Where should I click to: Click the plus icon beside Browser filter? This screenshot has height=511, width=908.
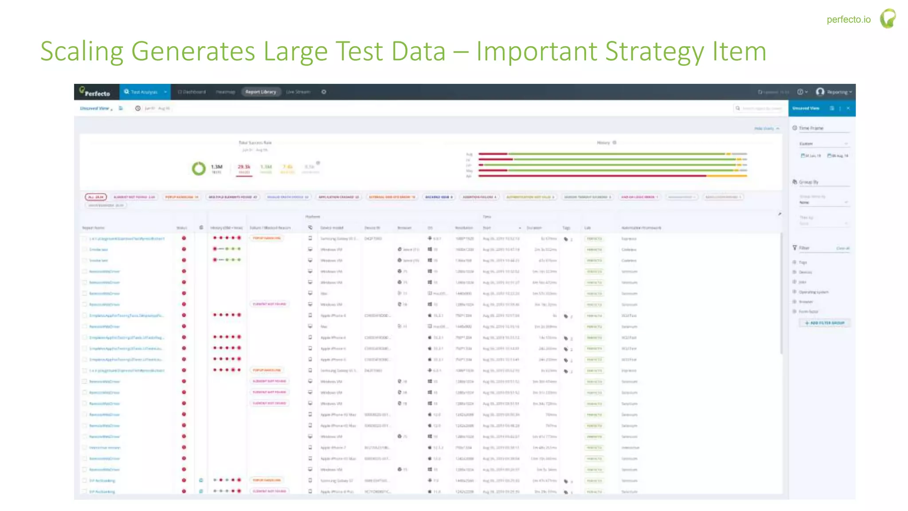[794, 301]
